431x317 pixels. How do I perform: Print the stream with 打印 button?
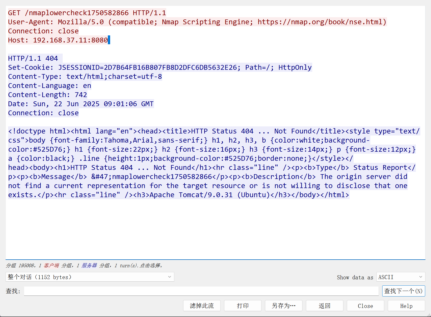(243, 306)
